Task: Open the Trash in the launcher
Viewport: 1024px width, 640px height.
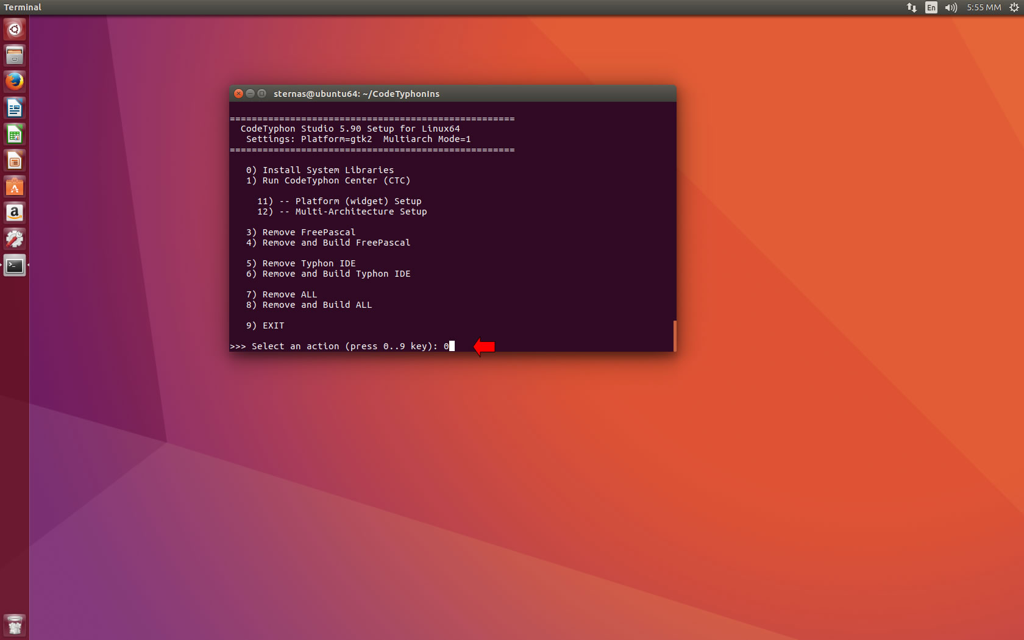Action: (15, 625)
